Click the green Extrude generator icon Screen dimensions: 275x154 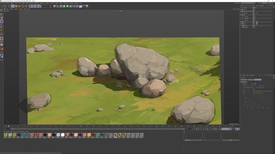coord(64,6)
